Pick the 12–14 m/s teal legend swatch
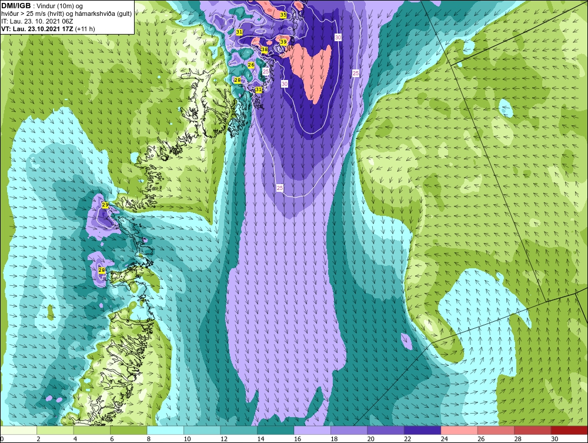Screen dimensions: 588x443 click(x=239, y=430)
